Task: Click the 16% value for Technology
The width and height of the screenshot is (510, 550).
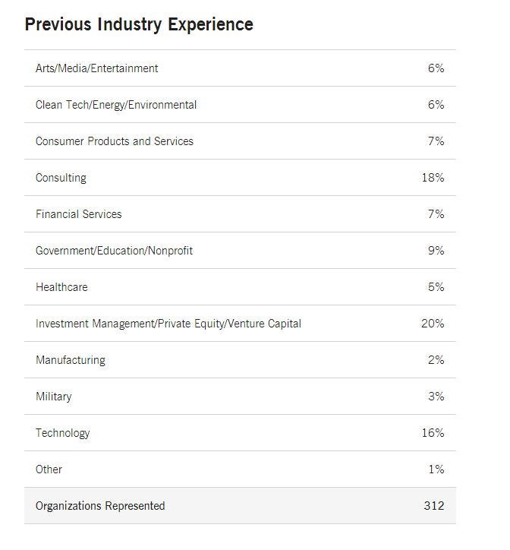Action: click(433, 433)
